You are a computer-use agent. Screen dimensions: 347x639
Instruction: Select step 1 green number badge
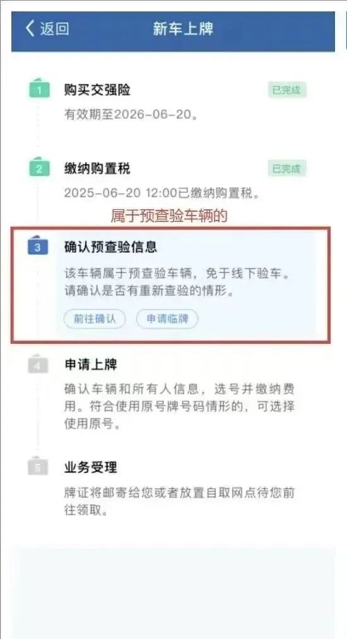click(39, 89)
